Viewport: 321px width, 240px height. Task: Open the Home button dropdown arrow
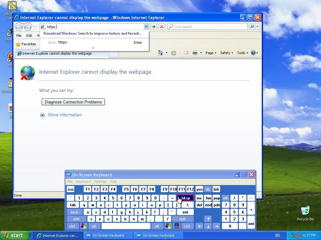[166, 53]
